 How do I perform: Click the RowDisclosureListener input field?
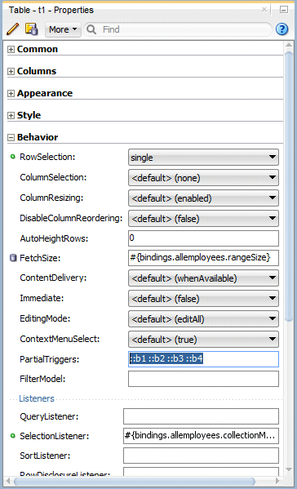click(x=201, y=472)
